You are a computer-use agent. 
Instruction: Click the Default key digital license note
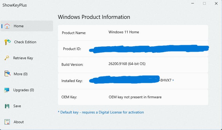(101, 112)
